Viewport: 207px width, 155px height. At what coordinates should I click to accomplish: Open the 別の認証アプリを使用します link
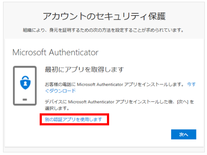tap(73, 119)
